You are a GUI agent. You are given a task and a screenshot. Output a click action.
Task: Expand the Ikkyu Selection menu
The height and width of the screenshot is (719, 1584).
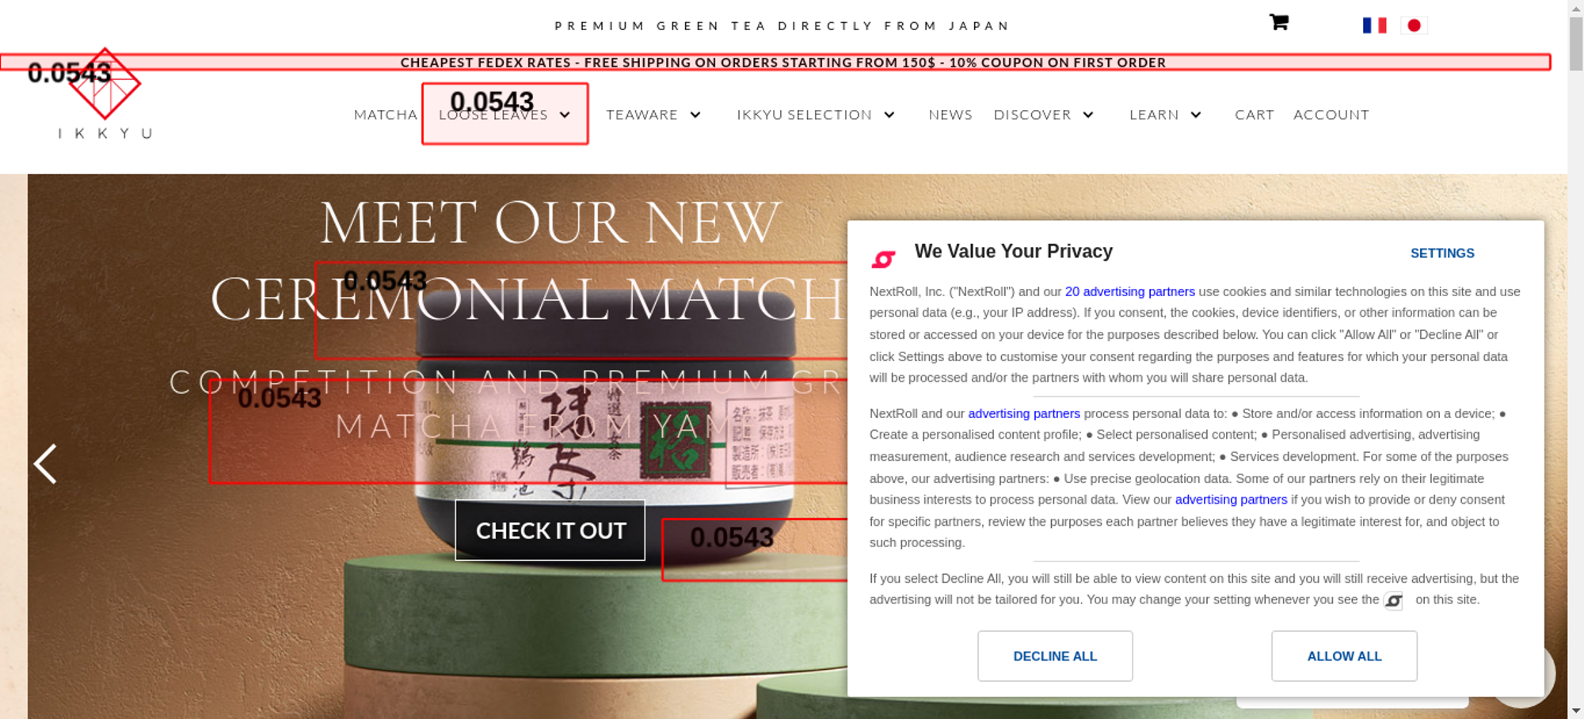point(816,115)
